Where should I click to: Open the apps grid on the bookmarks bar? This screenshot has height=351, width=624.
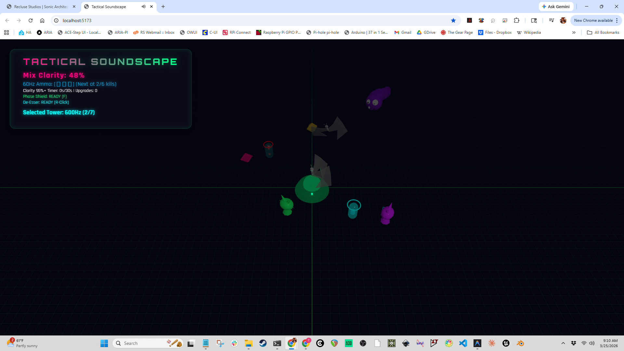pos(6,32)
